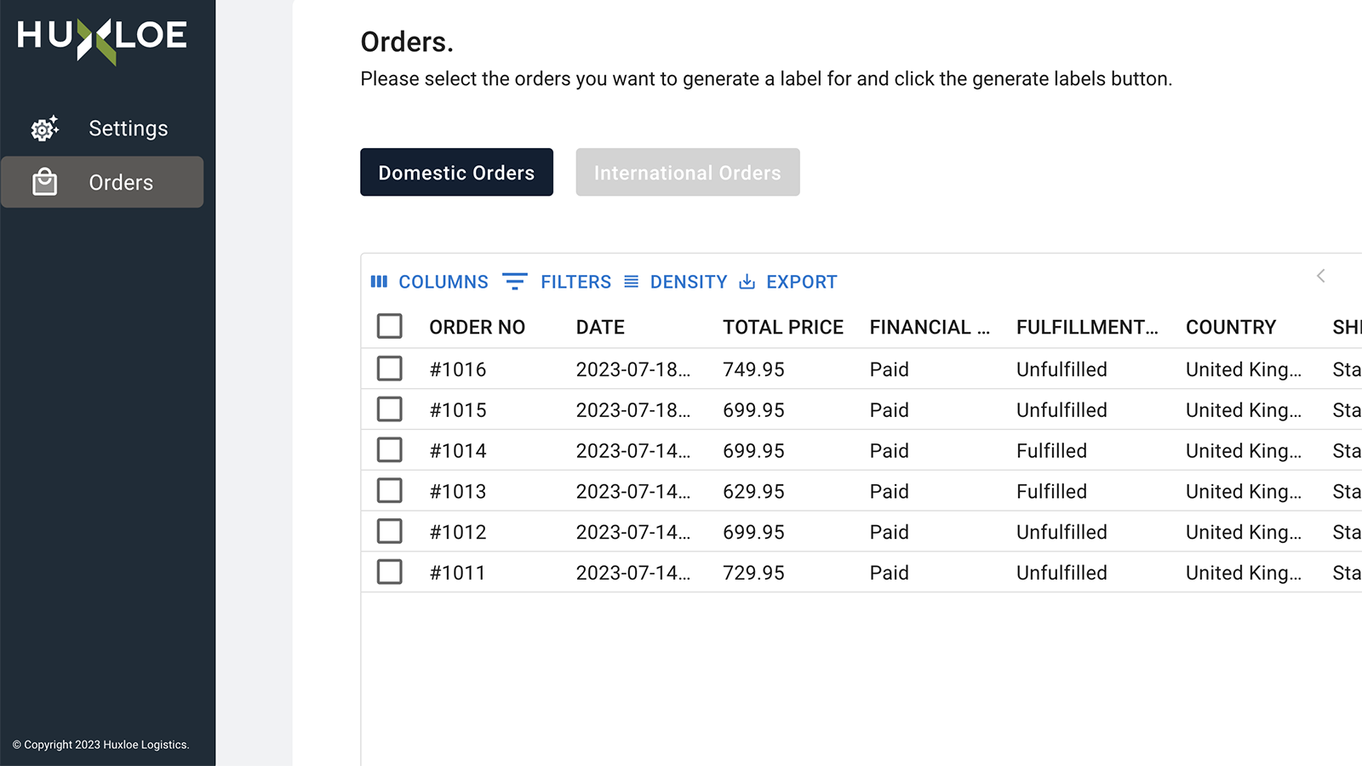Open density options via DENSITY control

point(689,282)
